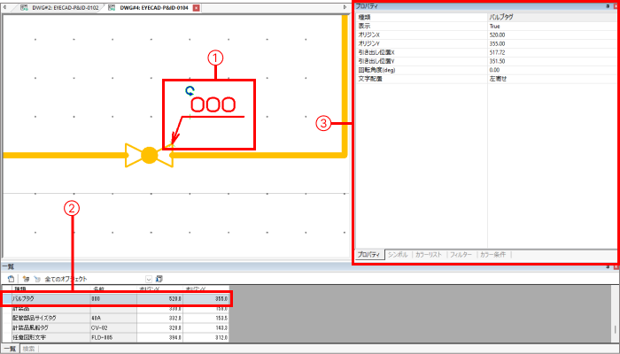Open the 検索 tab at bottom
This screenshot has height=354, width=620.
[29, 349]
